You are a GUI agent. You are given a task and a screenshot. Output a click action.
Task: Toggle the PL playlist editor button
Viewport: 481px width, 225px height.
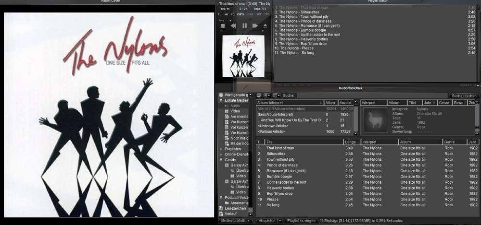point(219,14)
